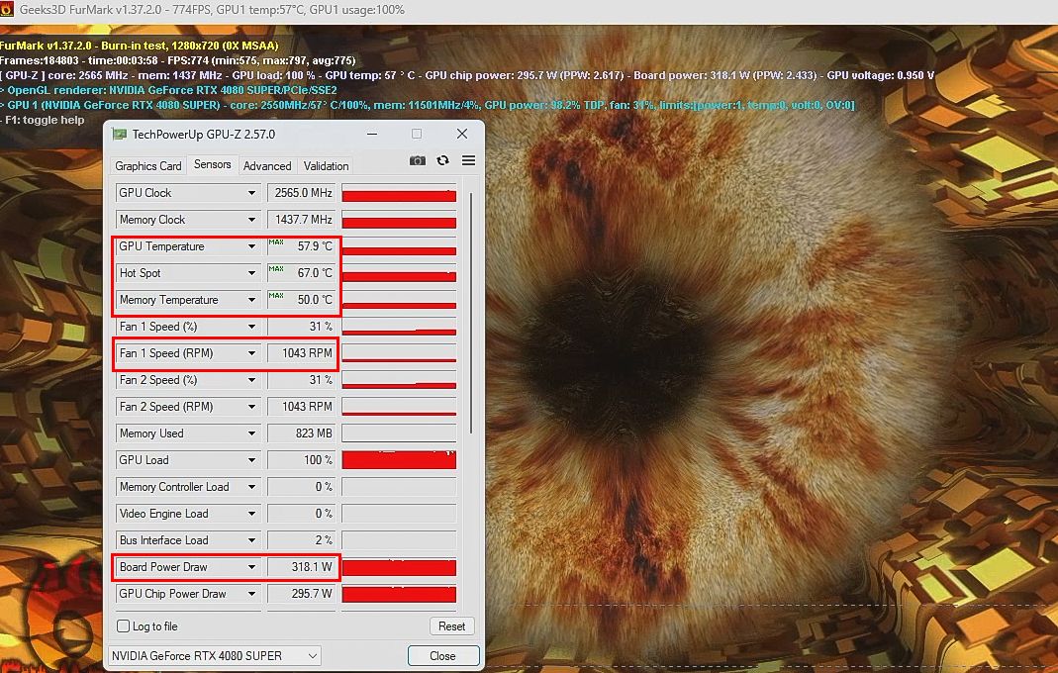Open the GPU-Z hamburger menu
This screenshot has height=673, width=1058.
[x=468, y=160]
